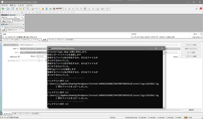Zoom in chart magnifier icon
The width and height of the screenshot is (203, 119).
(x=77, y=9)
